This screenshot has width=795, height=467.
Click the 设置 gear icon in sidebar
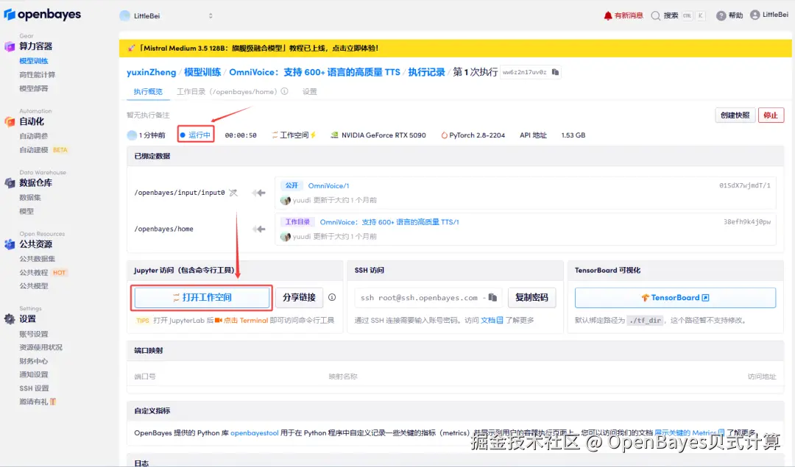point(10,319)
